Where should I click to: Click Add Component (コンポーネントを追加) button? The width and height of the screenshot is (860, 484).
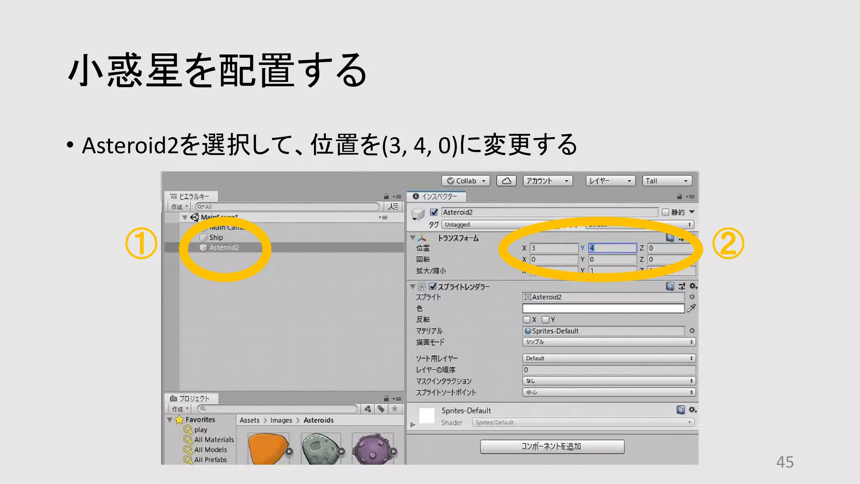tap(552, 447)
